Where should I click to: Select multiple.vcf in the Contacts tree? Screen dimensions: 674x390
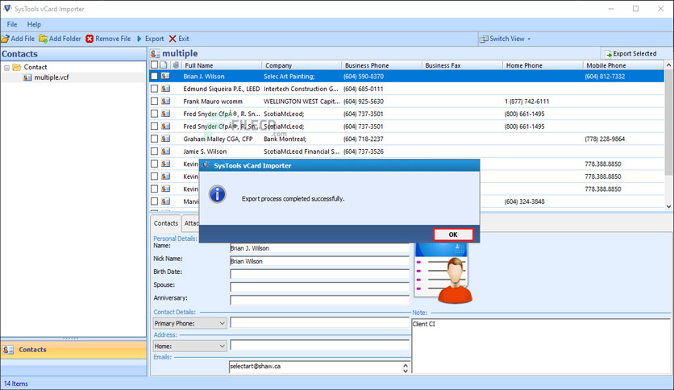(51, 77)
